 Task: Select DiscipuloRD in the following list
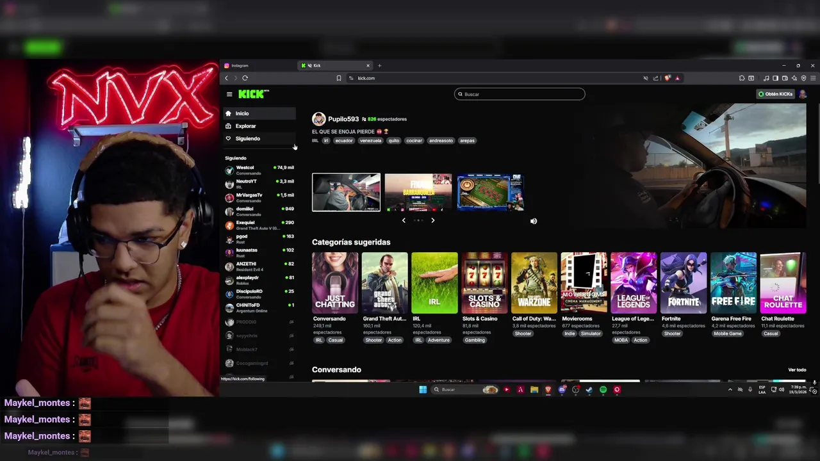pyautogui.click(x=259, y=294)
